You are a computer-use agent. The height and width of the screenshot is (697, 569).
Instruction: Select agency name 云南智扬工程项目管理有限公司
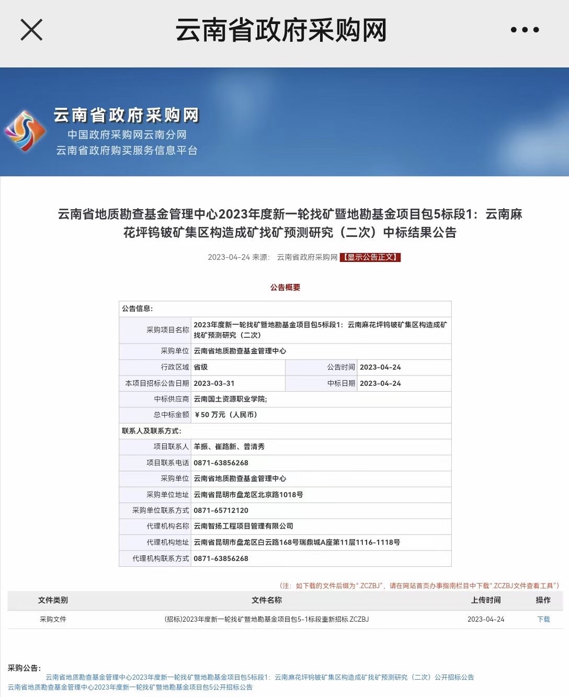243,526
